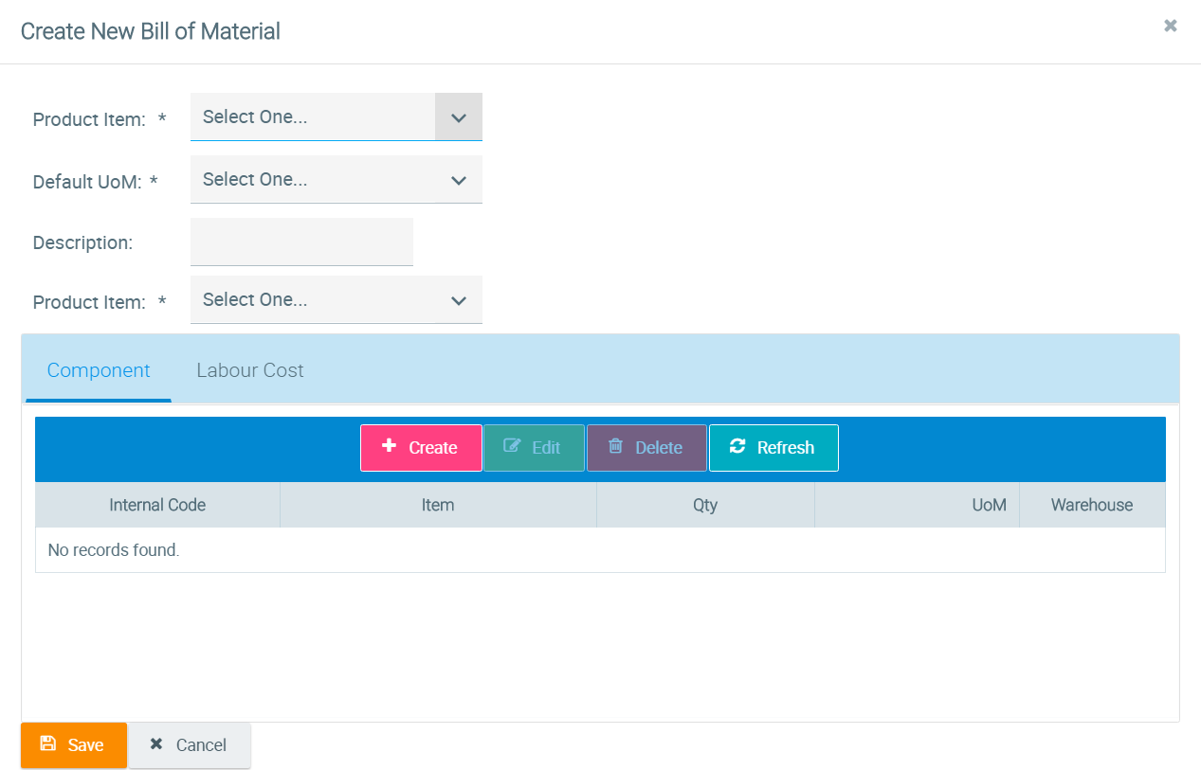This screenshot has width=1201, height=770.
Task: Switch to the Labour Cost tab
Action: pyautogui.click(x=250, y=370)
